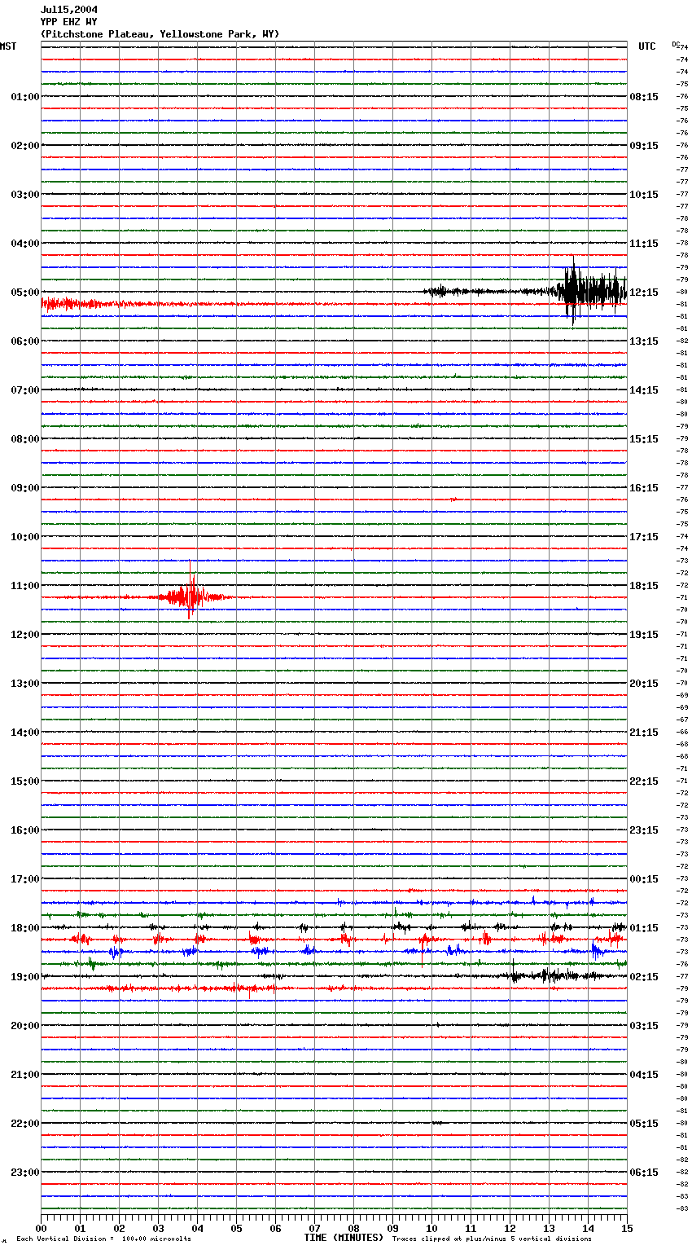This screenshot has height=1250, width=692.
Task: Click the large black seismic burst near 12:15 UTC
Action: (x=590, y=291)
